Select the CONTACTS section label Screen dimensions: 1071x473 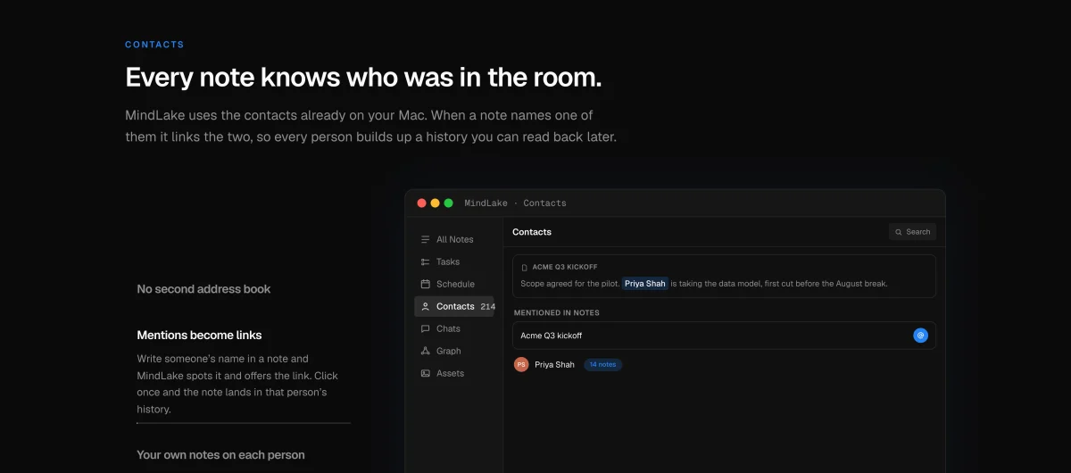pyautogui.click(x=154, y=45)
